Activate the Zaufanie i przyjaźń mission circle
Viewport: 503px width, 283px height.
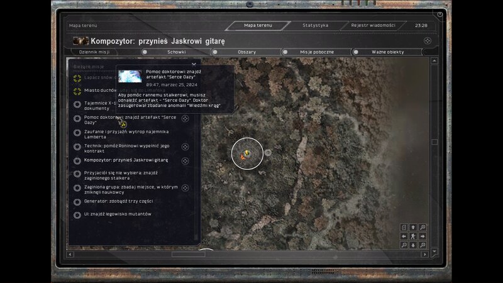click(77, 133)
